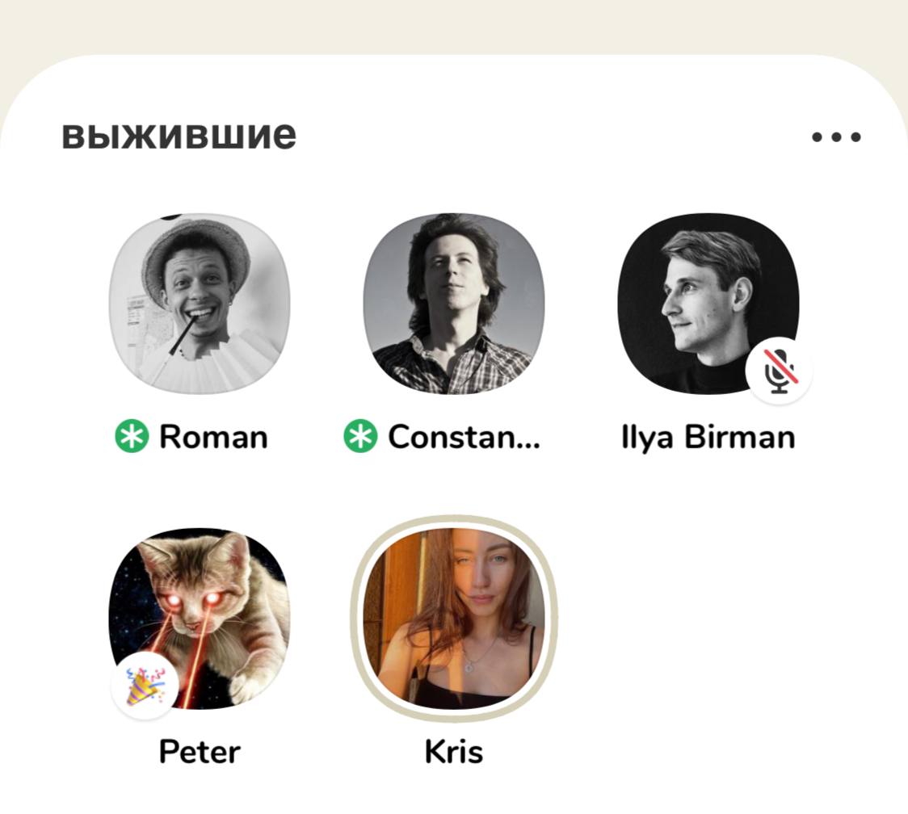Tap the empty speaker slot right of Kris

pyautogui.click(x=708, y=619)
